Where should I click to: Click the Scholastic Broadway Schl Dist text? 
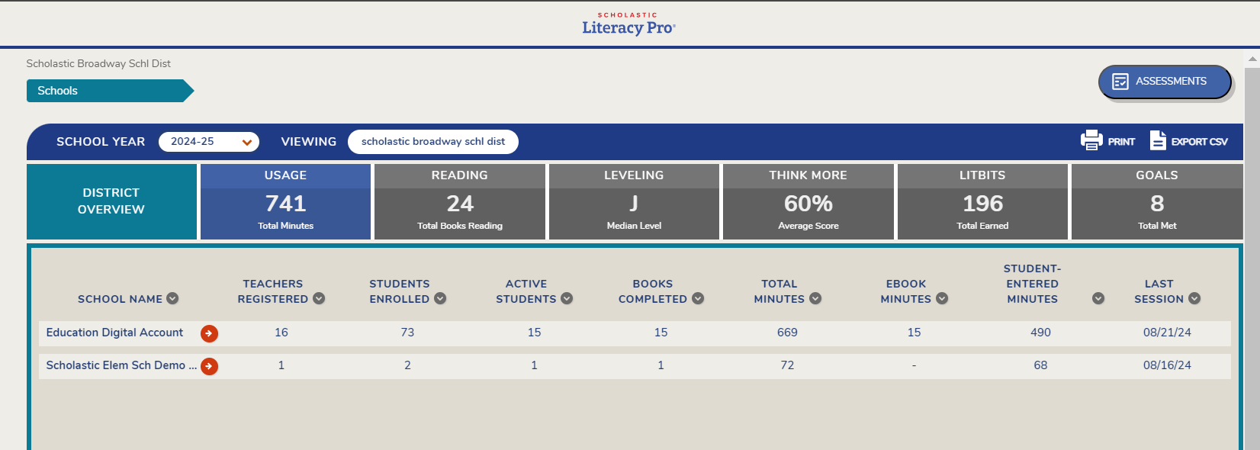tap(98, 63)
